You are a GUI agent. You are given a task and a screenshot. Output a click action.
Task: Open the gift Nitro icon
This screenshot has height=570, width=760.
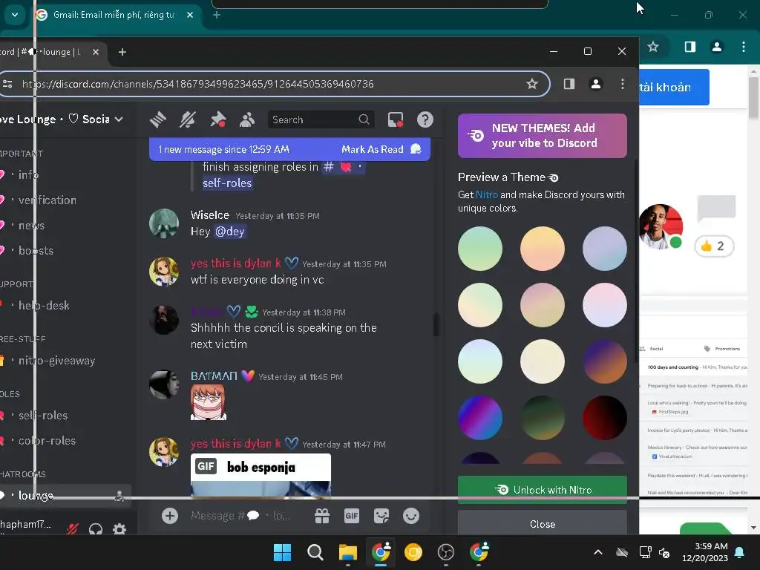point(322,516)
